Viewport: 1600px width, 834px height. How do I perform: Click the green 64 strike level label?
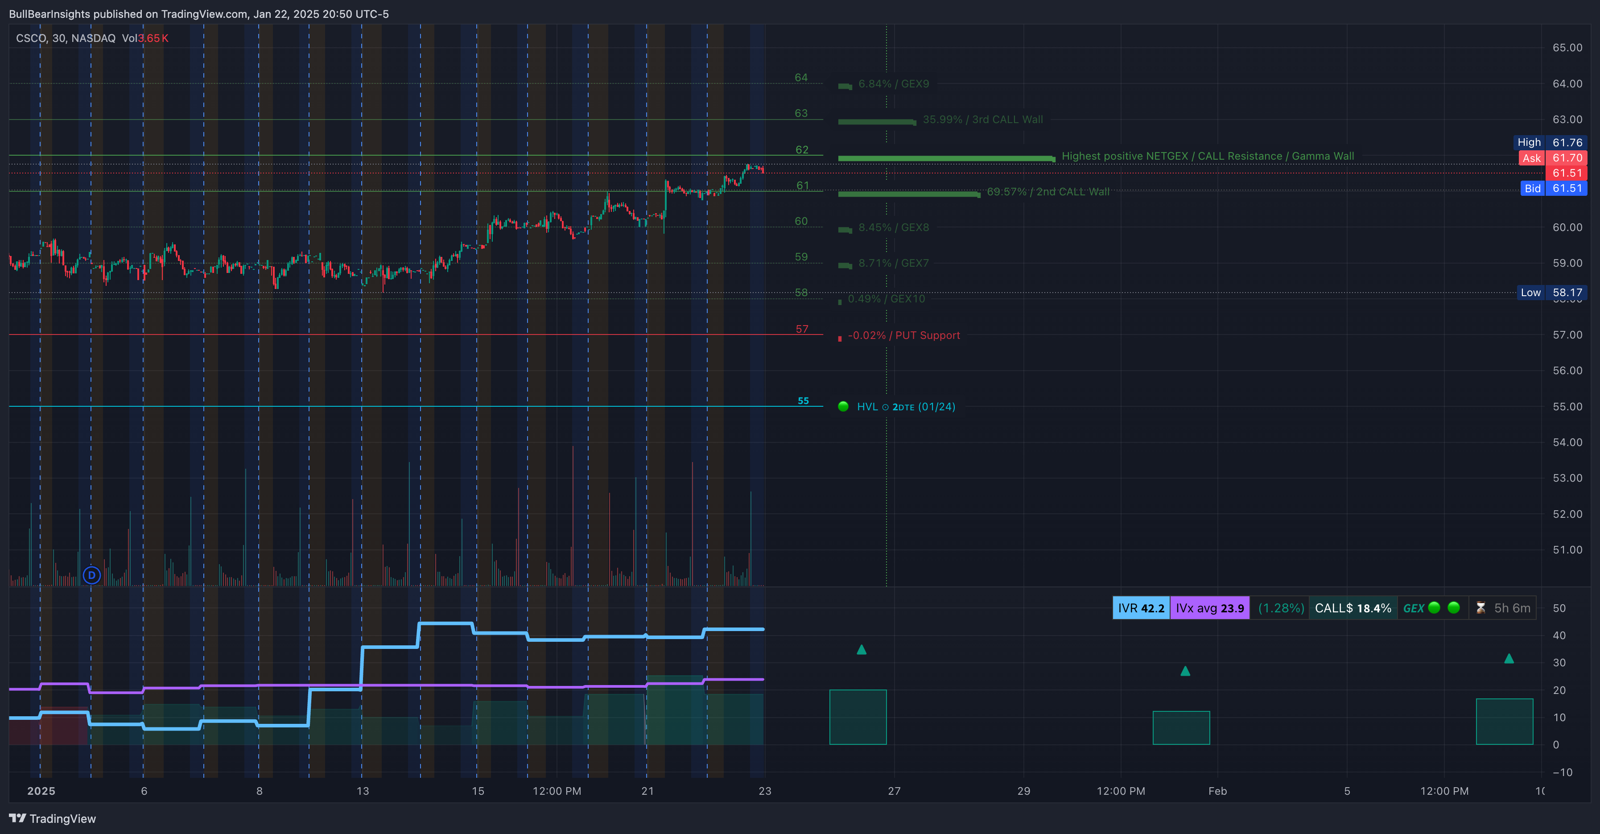801,78
